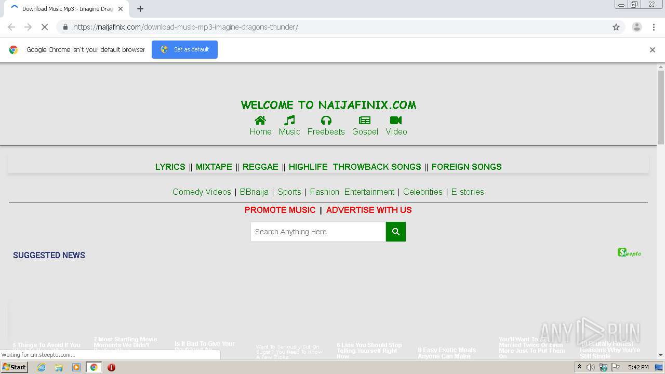Viewport: 665px width, 374px height.
Task: Open the Freebeats headphones icon
Action: tap(326, 121)
